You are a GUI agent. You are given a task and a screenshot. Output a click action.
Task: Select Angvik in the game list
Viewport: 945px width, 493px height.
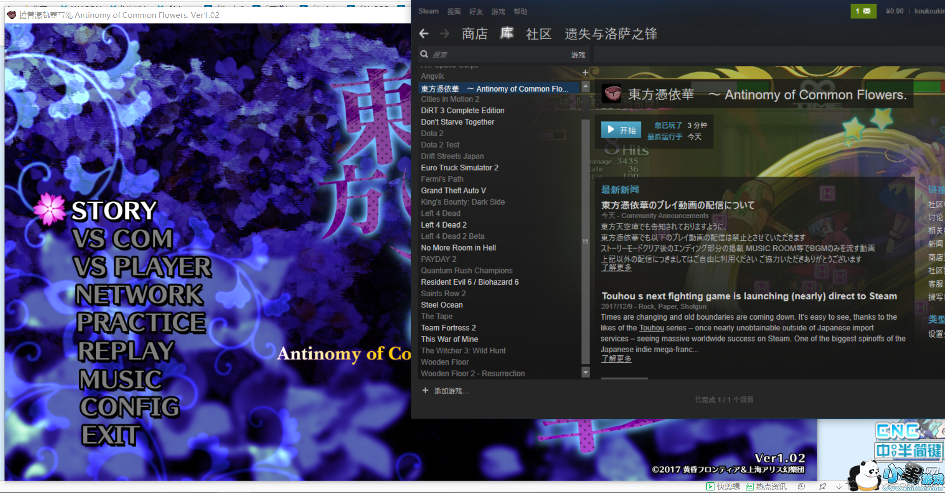(432, 76)
